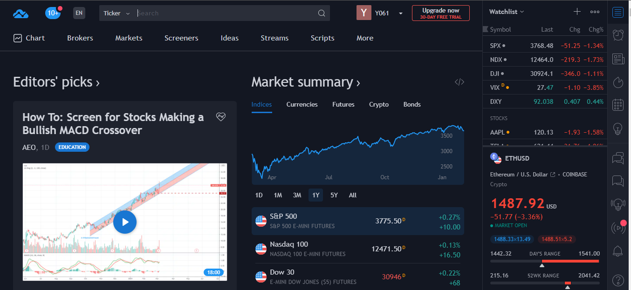Focus the ticker Search input field
The image size is (631, 290).
click(x=226, y=13)
